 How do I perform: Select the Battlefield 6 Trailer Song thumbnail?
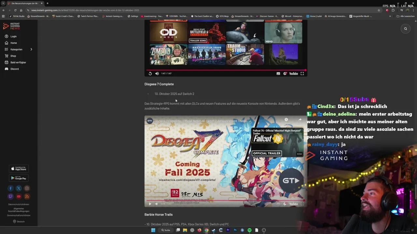pyautogui.click(x=207, y=32)
